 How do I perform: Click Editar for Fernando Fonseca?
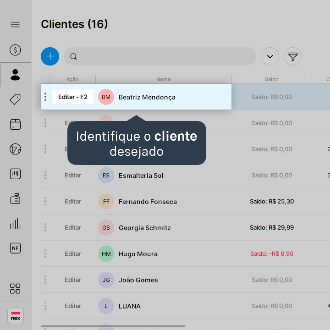tap(73, 201)
